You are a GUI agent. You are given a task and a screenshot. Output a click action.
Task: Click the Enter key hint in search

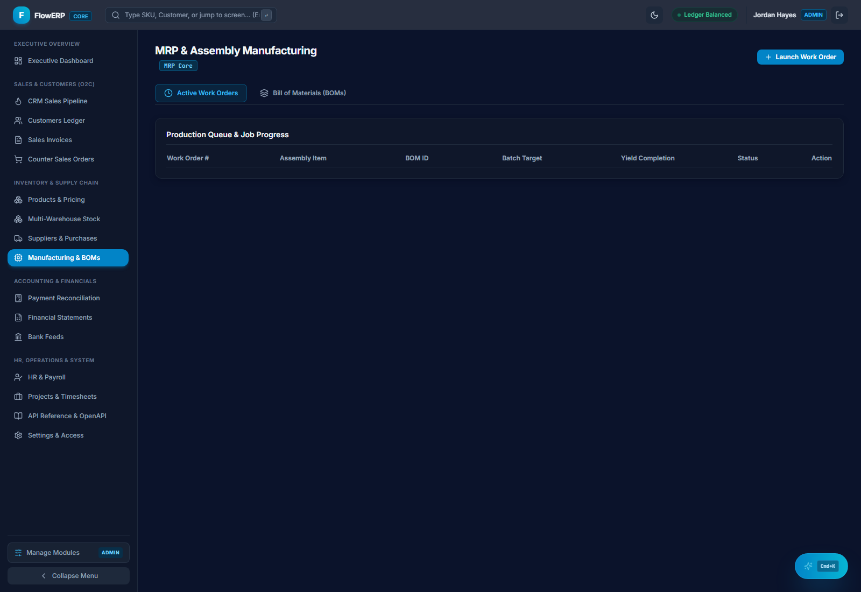click(266, 15)
